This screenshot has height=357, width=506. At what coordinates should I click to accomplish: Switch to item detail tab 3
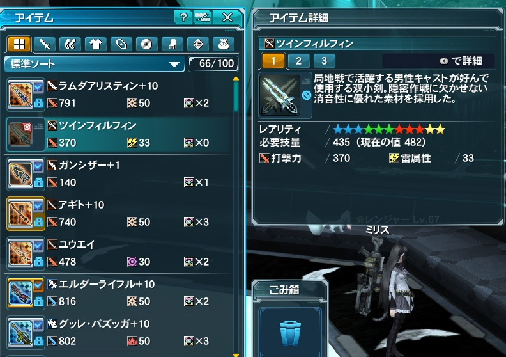coord(324,61)
